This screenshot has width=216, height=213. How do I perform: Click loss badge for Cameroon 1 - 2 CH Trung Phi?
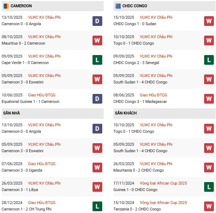click(x=97, y=206)
